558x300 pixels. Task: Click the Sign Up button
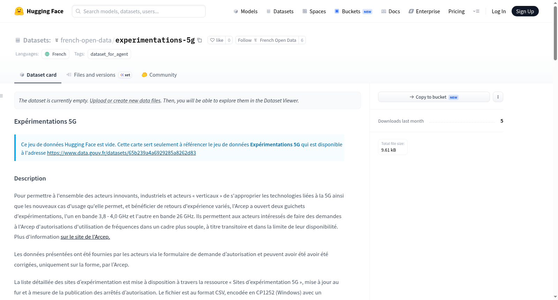[525, 11]
